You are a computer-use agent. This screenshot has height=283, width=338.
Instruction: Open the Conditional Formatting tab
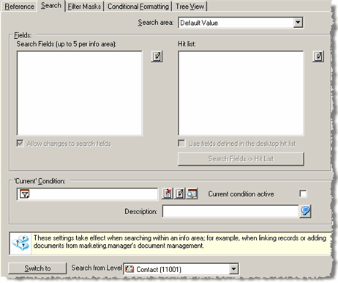click(x=138, y=7)
